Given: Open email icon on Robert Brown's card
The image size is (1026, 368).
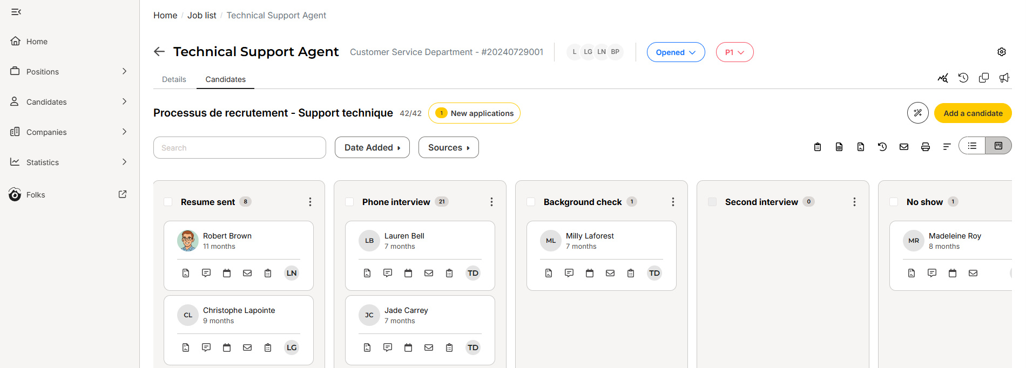Looking at the screenshot, I should click(x=247, y=273).
